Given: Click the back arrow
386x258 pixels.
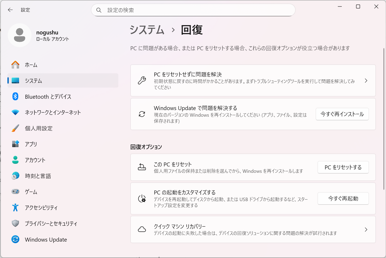Looking at the screenshot, I should 10,10.
